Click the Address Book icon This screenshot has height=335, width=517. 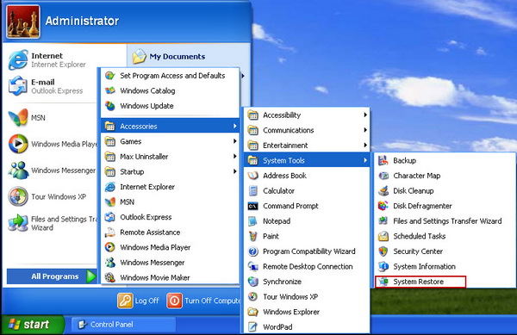click(x=252, y=176)
